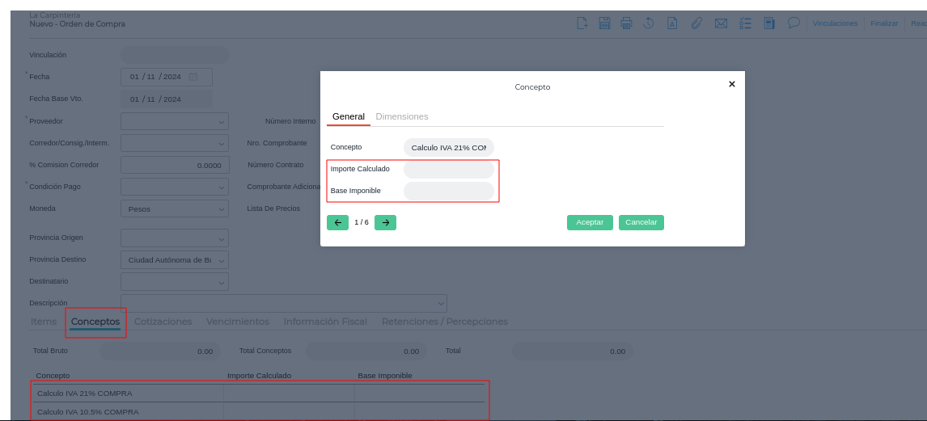This screenshot has height=421, width=927.
Task: Click Finalizar in the top toolbar
Action: click(x=884, y=23)
